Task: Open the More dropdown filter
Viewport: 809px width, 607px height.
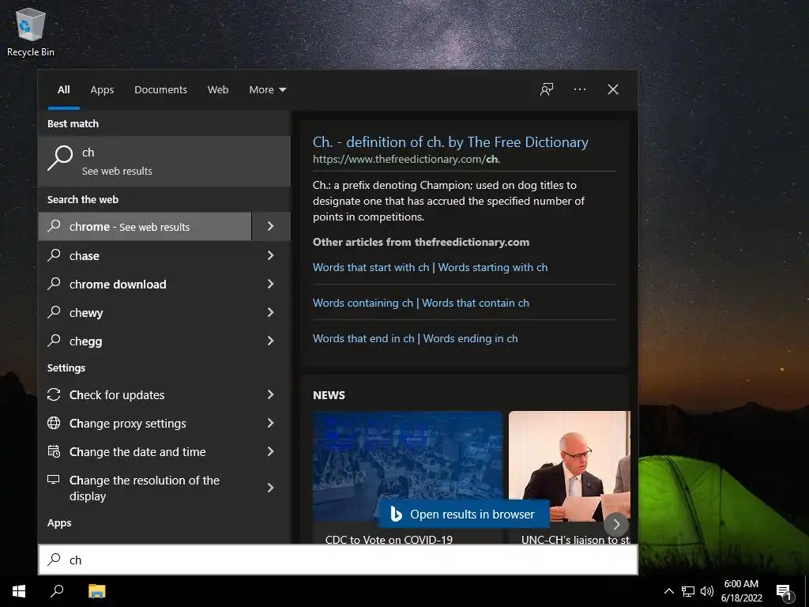Action: click(x=267, y=90)
